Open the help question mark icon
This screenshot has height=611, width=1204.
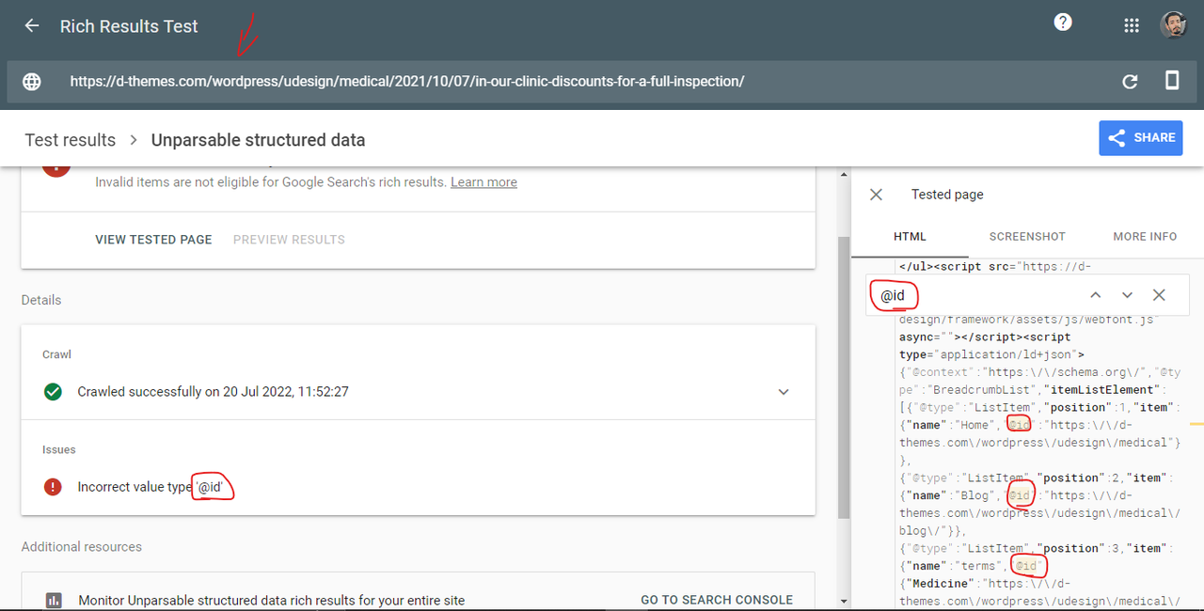(1063, 23)
